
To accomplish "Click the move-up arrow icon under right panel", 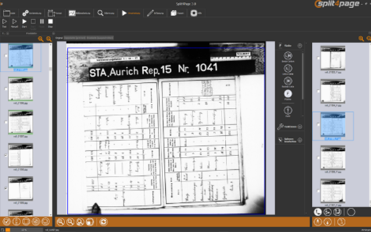I will (318, 222).
